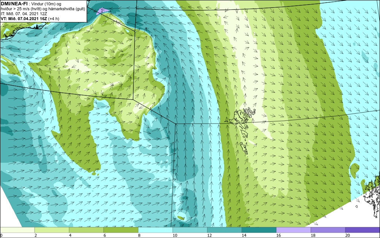
Task: Click the 14–16 m/s dark teal legend swatch
Action: 259,230
